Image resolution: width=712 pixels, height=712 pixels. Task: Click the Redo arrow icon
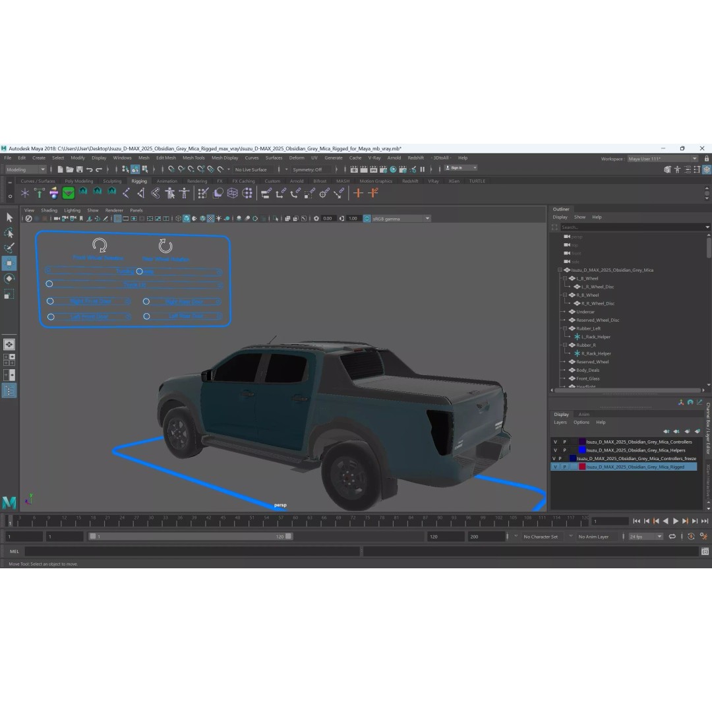[99, 169]
